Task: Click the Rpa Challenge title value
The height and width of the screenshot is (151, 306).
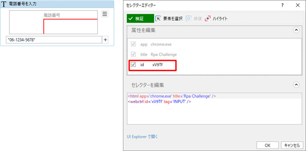Action: [164, 55]
